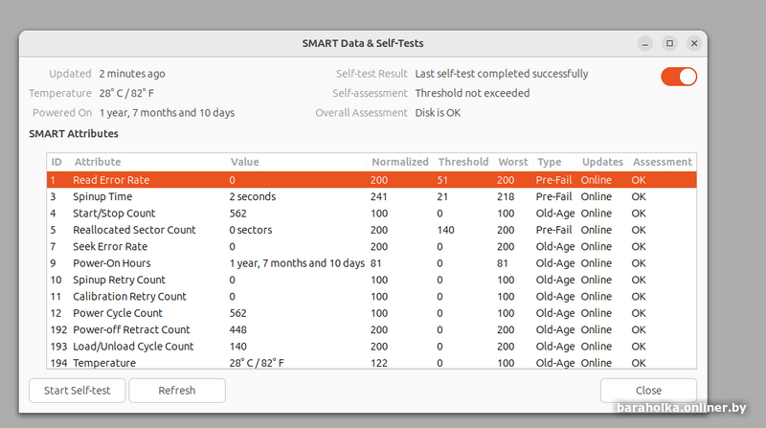
Task: Click the Assessment column header
Action: (662, 162)
